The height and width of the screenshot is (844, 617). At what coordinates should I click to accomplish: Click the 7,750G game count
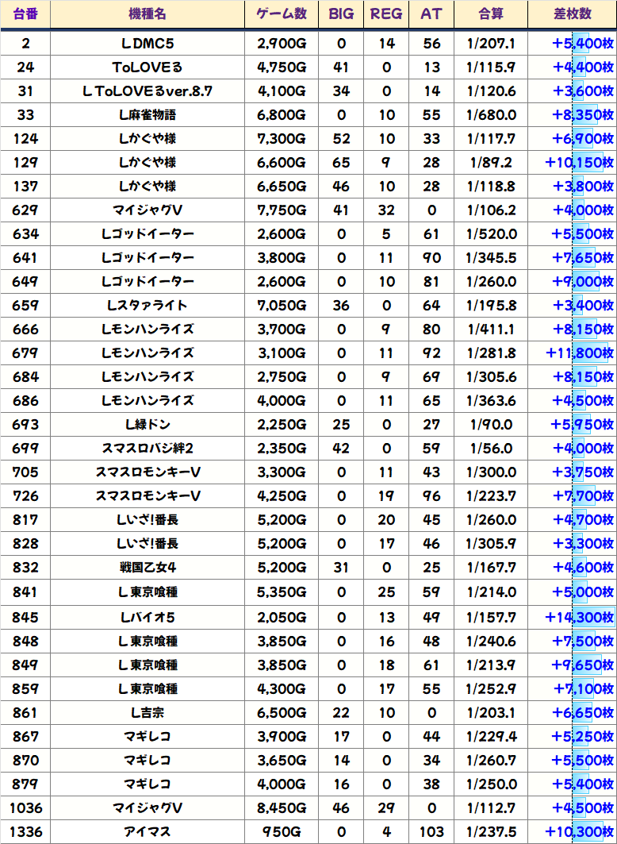pyautogui.click(x=282, y=210)
